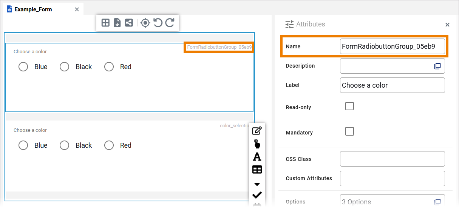Click the download file toolbar icon

tap(117, 23)
